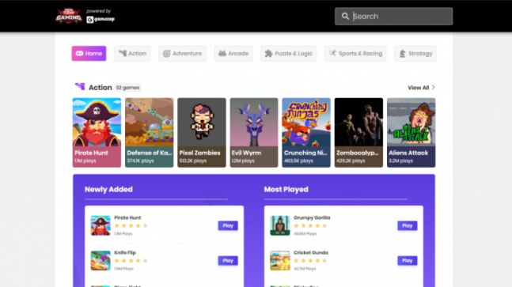The image size is (512, 287).
Task: Open the Crunching Ninjas game card
Action: pyautogui.click(x=306, y=132)
